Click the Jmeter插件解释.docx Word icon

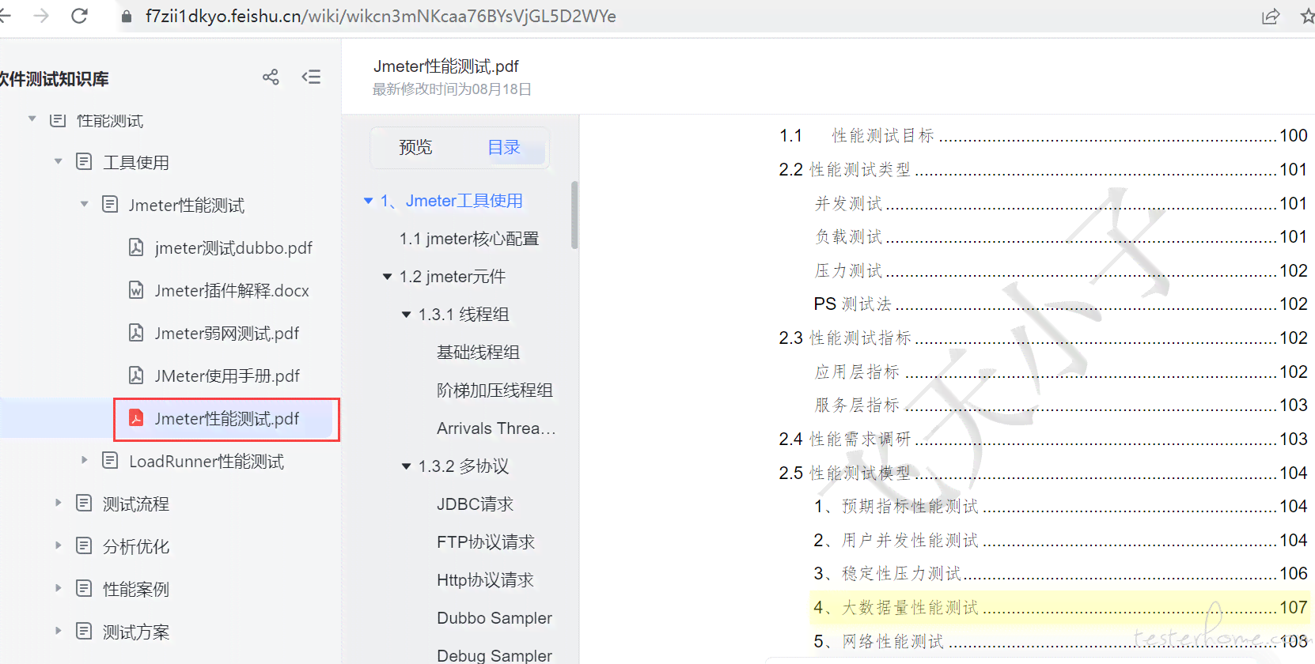click(x=136, y=290)
